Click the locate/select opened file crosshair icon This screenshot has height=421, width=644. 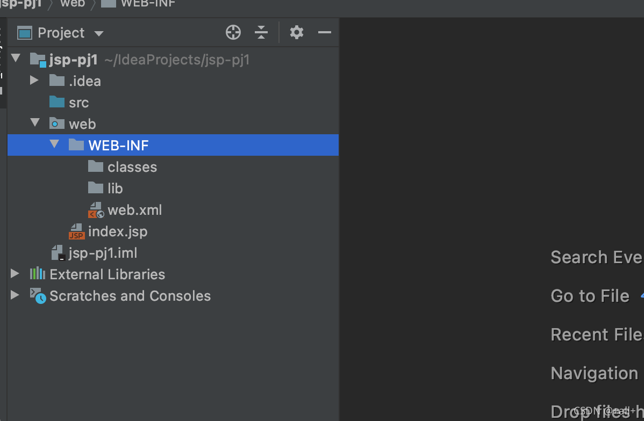pyautogui.click(x=233, y=32)
